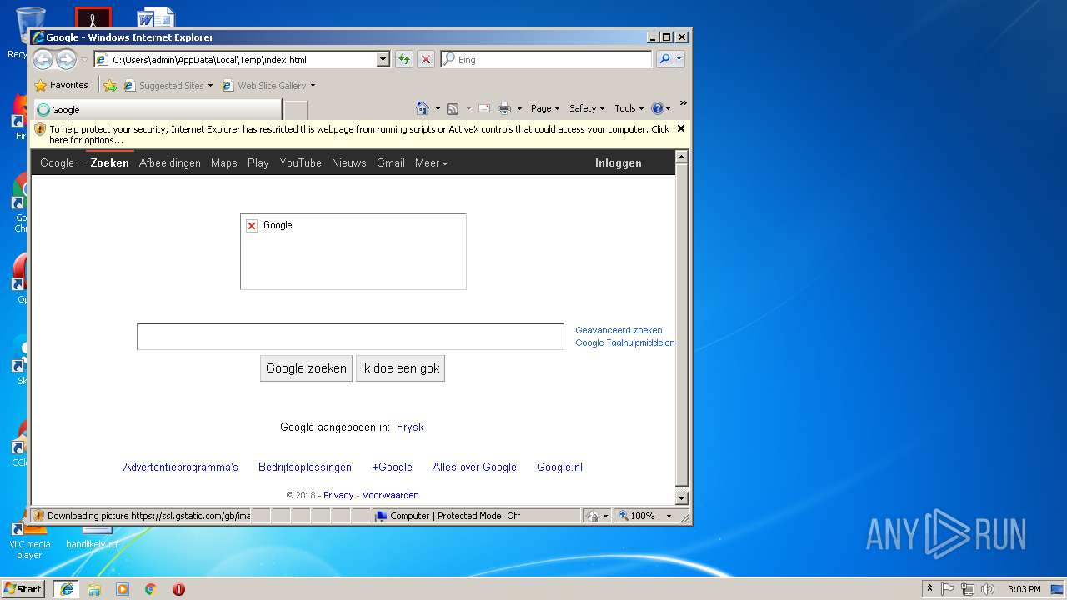
Task: Stop page loading with red X icon
Action: tap(426, 59)
